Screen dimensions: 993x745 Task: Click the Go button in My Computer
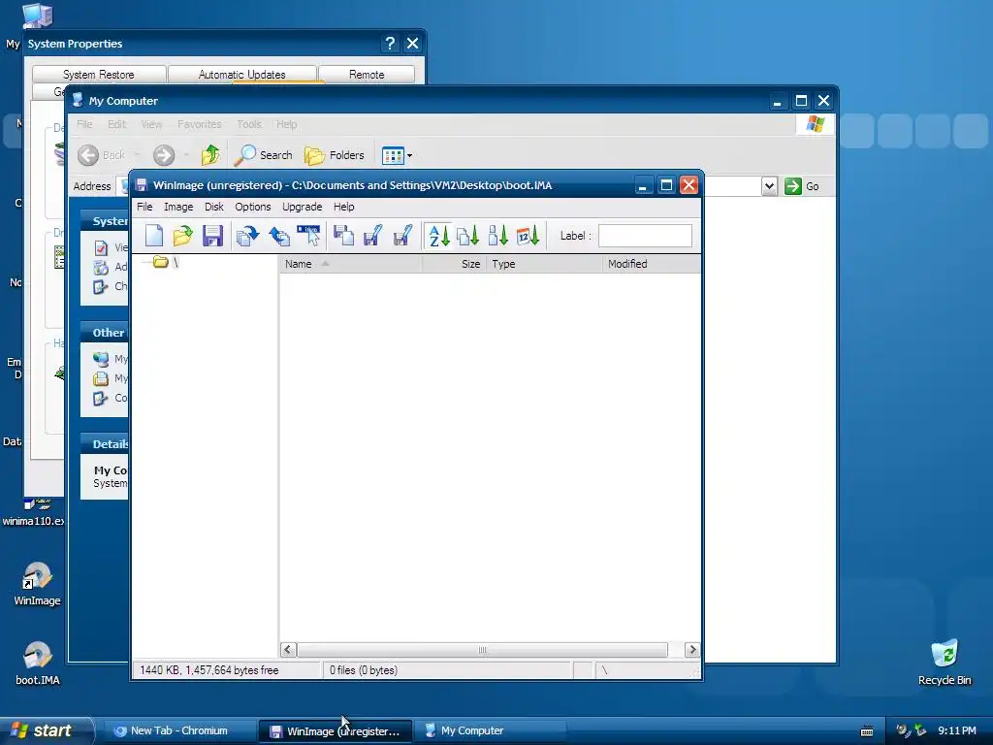[x=802, y=186]
